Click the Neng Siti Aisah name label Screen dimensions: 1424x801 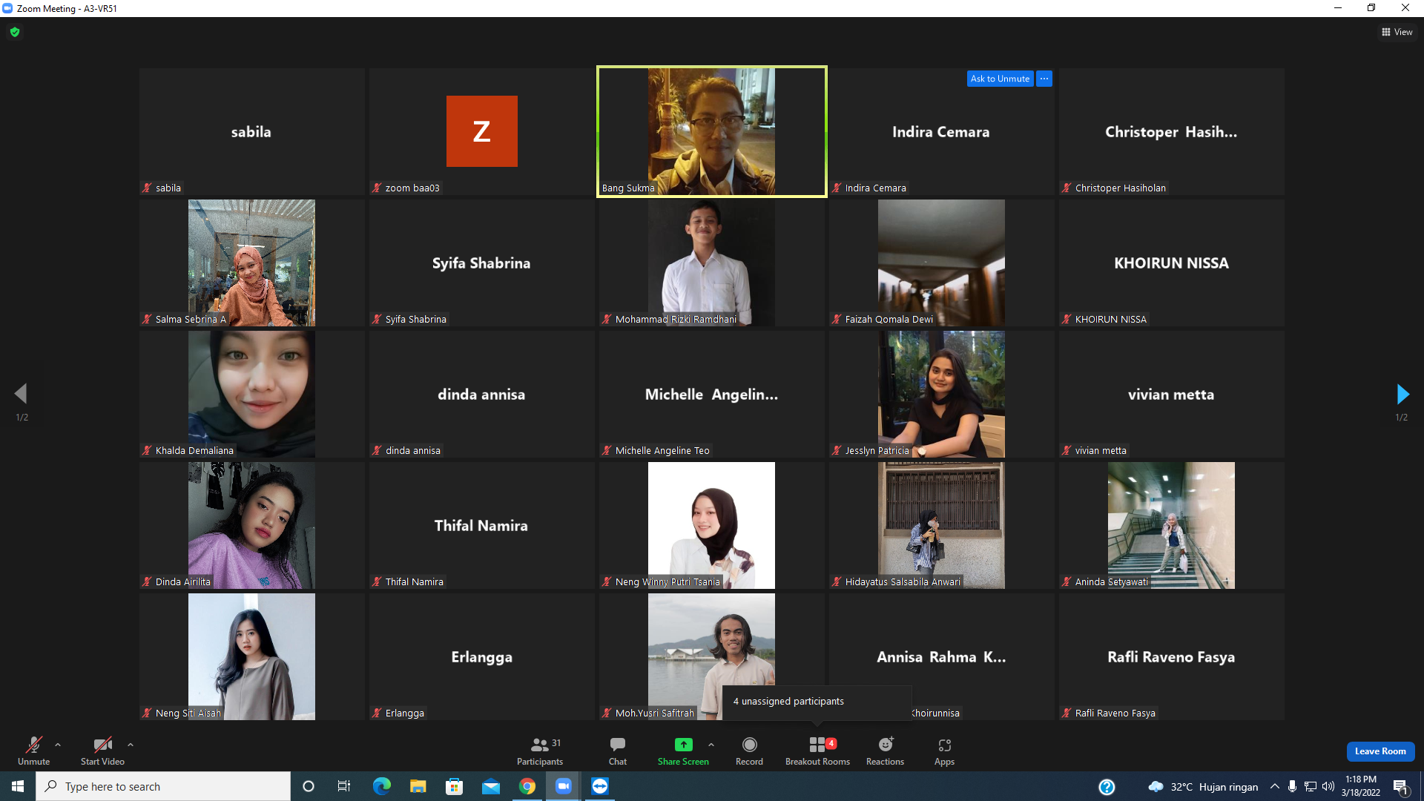click(x=188, y=713)
